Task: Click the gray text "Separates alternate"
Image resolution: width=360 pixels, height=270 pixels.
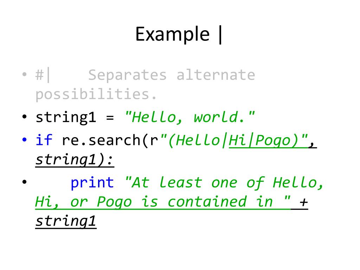Action: click(172, 75)
